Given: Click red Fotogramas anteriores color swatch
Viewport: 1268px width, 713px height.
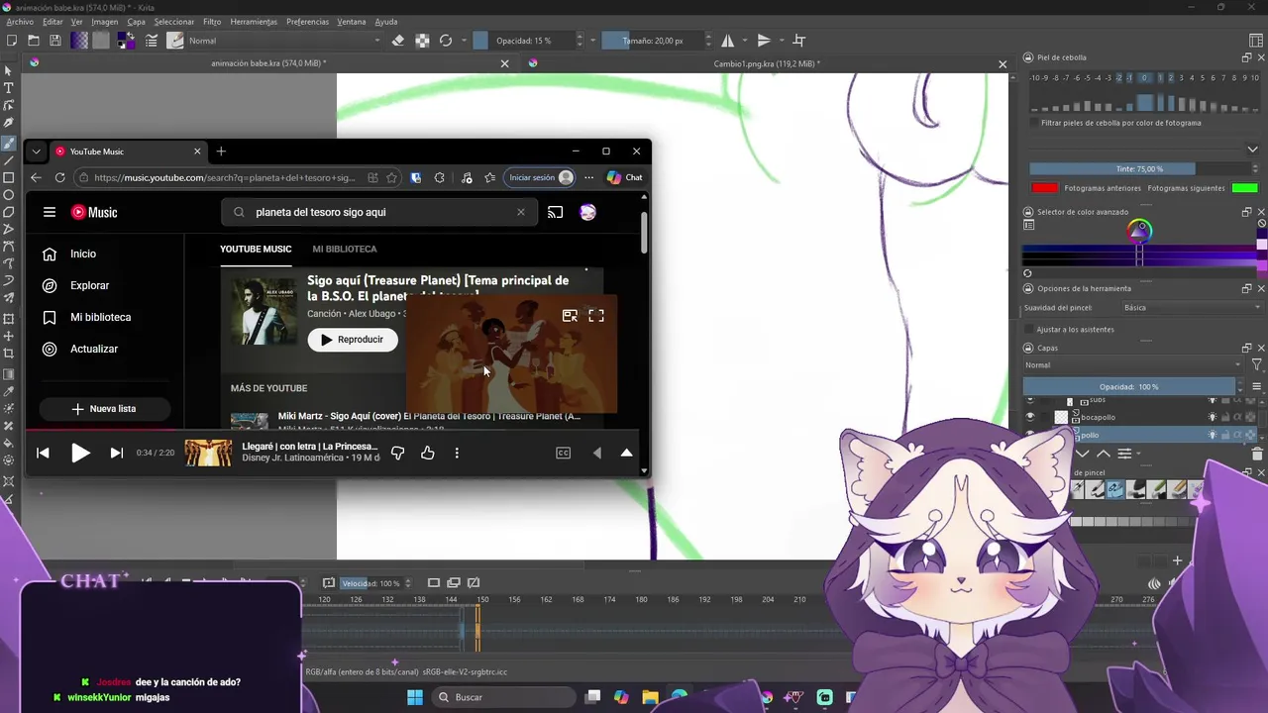Looking at the screenshot, I should point(1045,188).
